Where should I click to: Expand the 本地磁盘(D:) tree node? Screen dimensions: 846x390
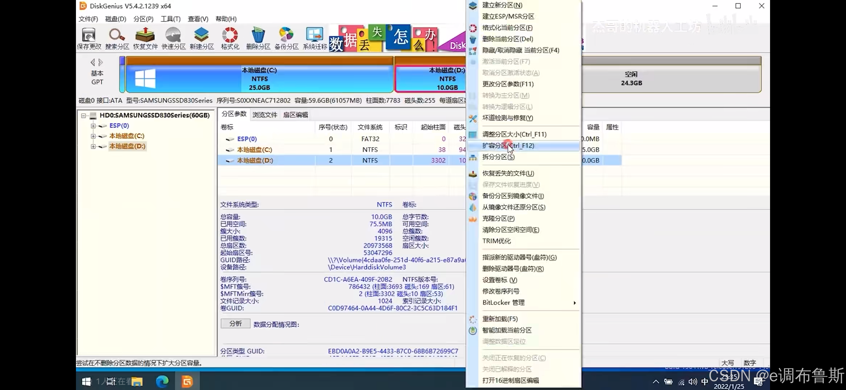[x=93, y=146]
